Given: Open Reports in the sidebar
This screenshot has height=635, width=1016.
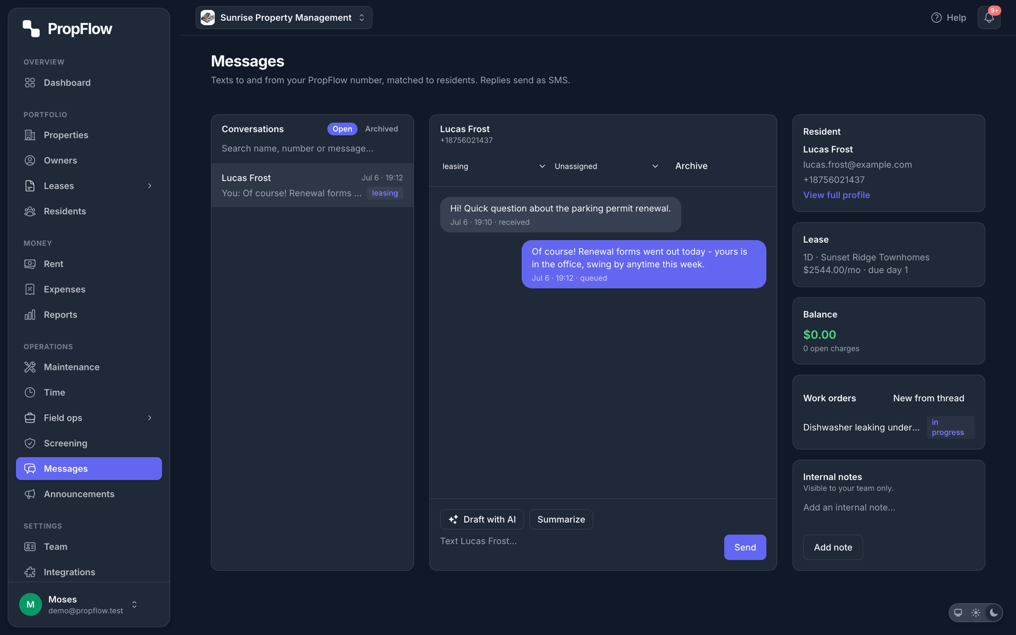Looking at the screenshot, I should (x=89, y=314).
